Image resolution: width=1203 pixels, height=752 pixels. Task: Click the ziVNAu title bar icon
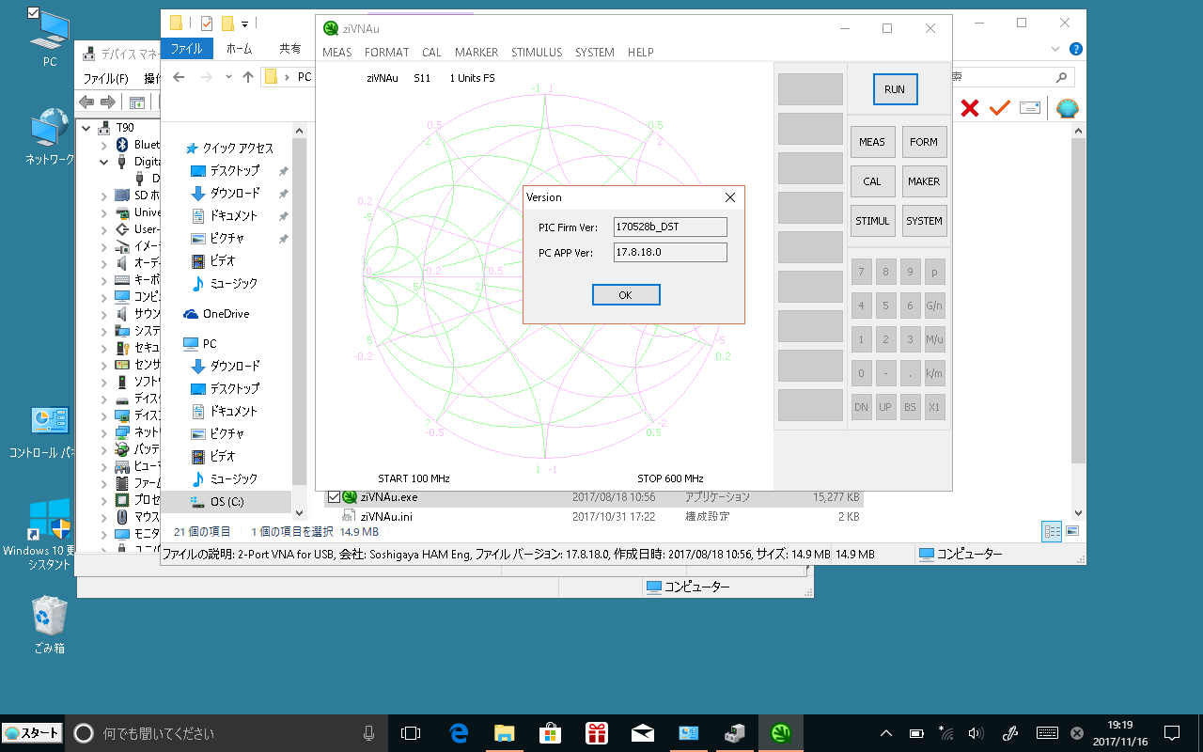pyautogui.click(x=330, y=28)
